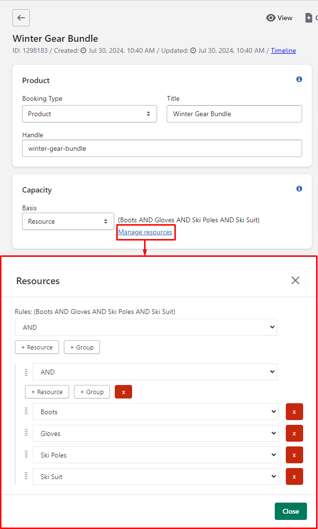
Task: Open the View eye icon
Action: (x=271, y=18)
